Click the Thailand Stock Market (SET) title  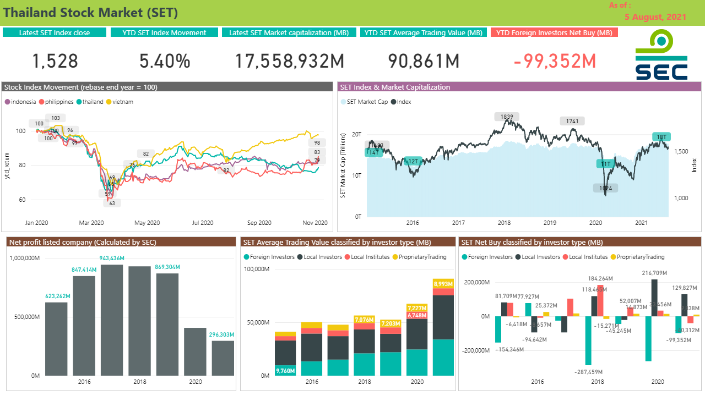(x=90, y=12)
